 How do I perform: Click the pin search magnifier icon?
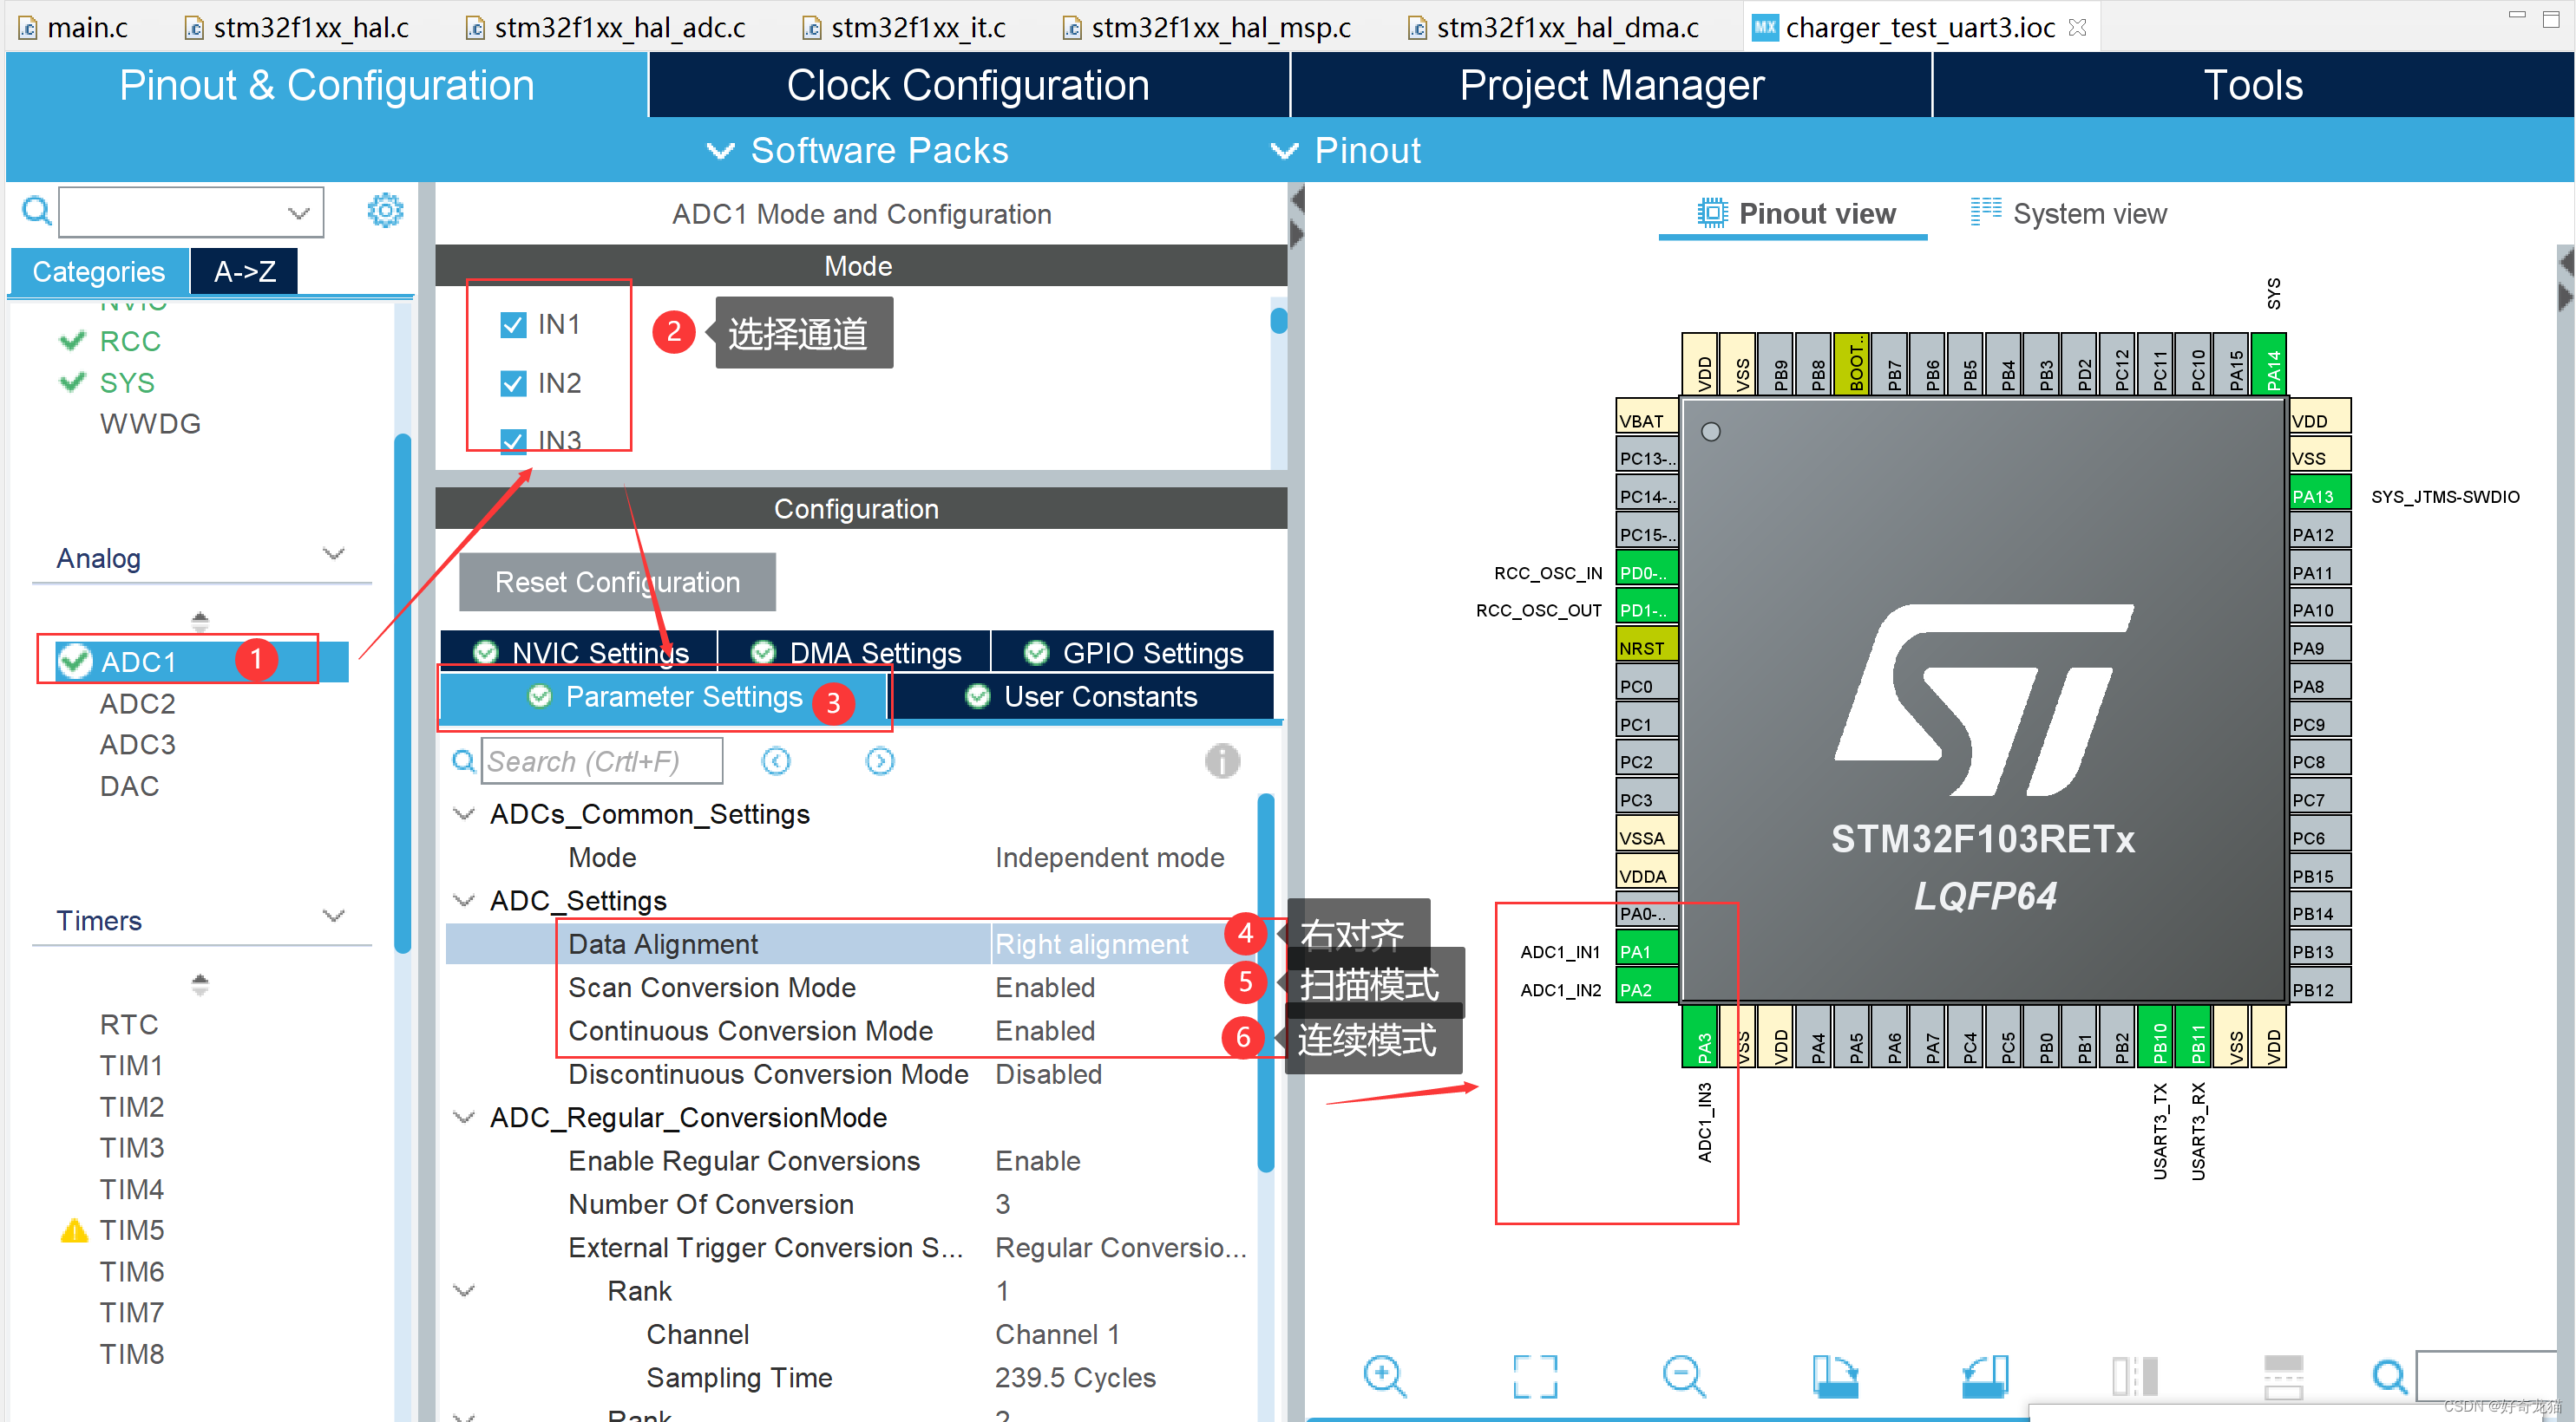click(x=2390, y=1377)
